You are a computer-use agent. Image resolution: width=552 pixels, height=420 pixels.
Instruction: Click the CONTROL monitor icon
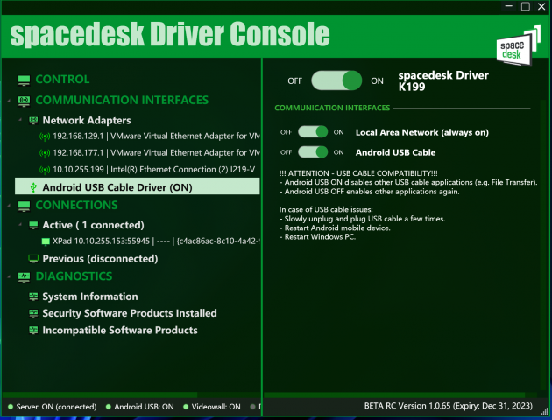[24, 80]
